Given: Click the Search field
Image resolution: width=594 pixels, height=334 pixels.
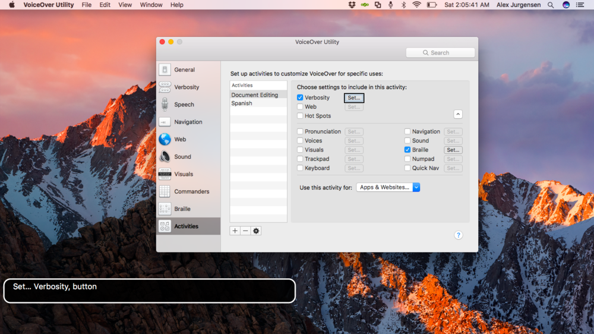Looking at the screenshot, I should 440,53.
